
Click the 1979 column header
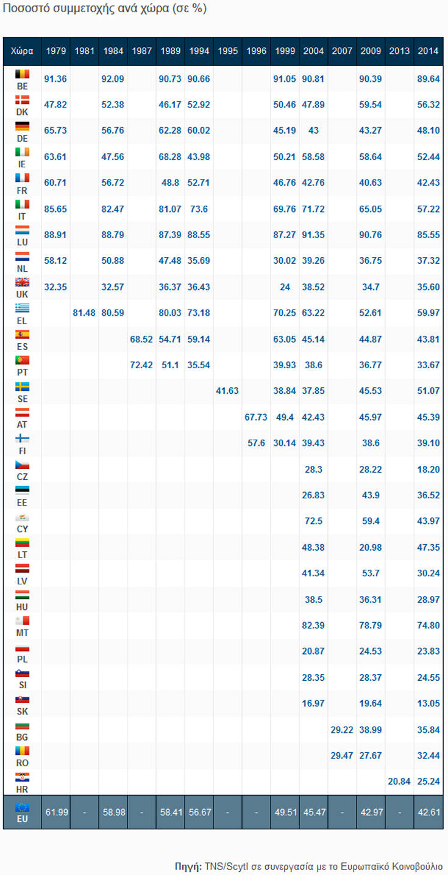(55, 51)
